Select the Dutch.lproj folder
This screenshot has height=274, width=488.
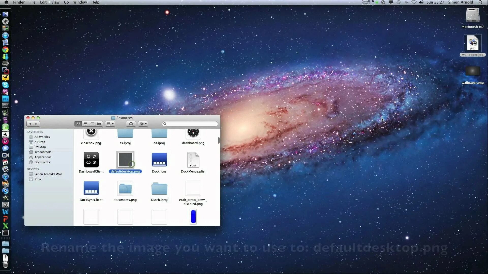pyautogui.click(x=159, y=188)
